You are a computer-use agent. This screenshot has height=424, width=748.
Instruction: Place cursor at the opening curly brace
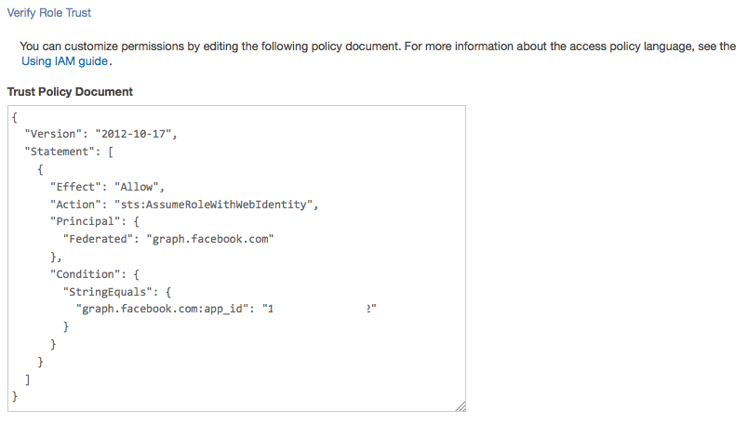(15, 116)
